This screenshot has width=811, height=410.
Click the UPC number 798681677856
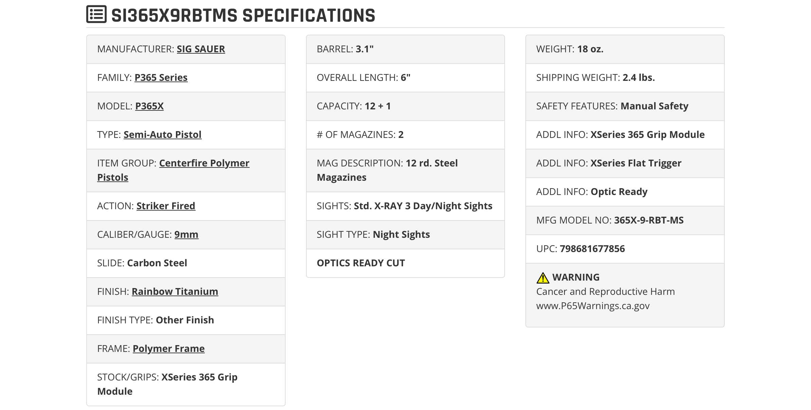pyautogui.click(x=592, y=249)
